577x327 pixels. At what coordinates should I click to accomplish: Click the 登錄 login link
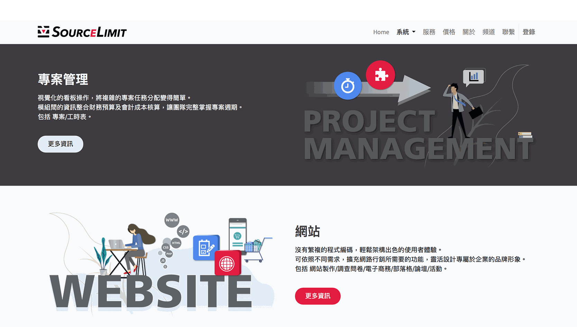529,32
